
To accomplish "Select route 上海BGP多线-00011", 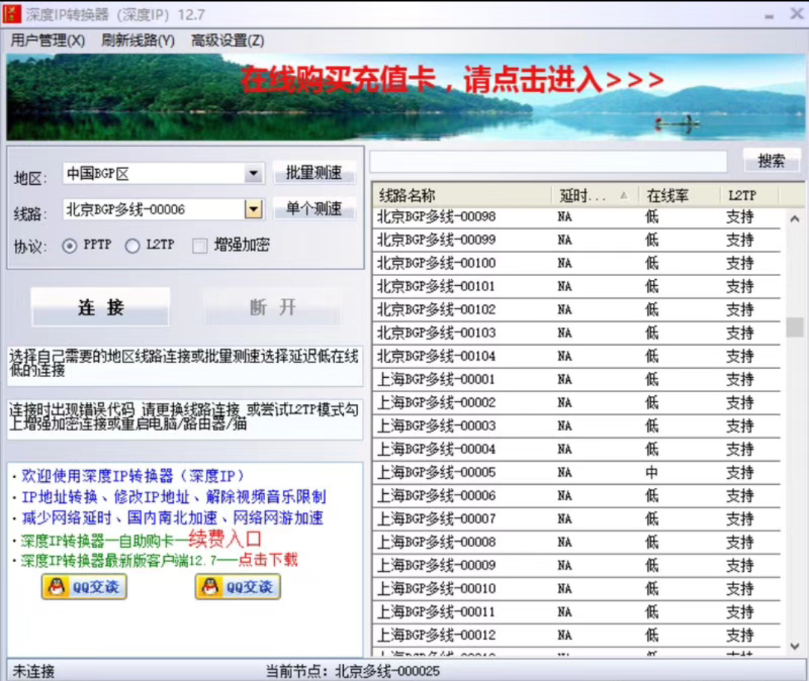I will click(x=576, y=612).
